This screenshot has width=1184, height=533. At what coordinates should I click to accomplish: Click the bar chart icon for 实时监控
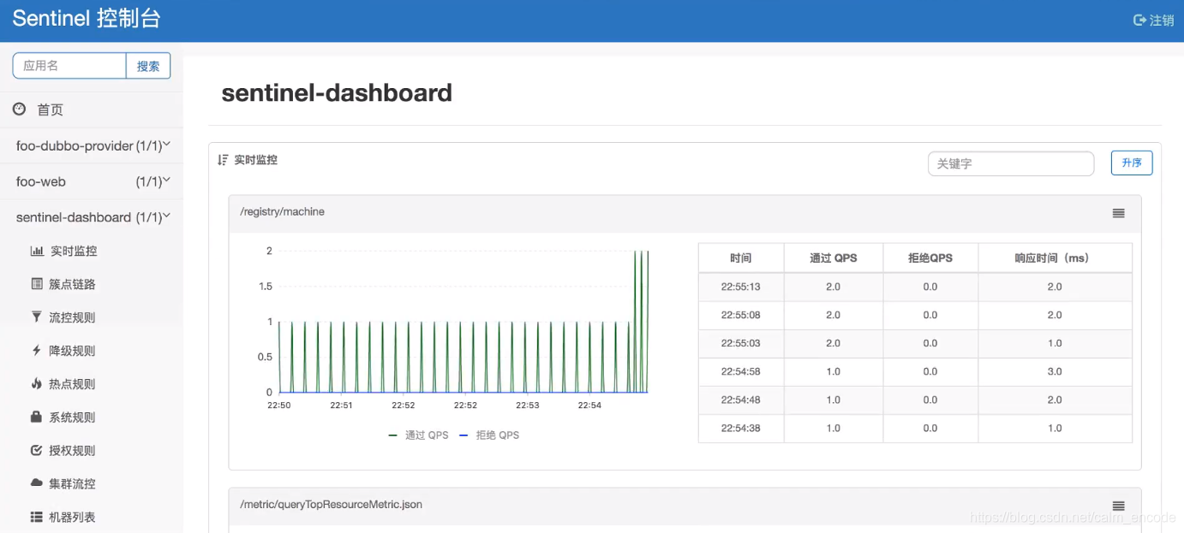pos(37,252)
